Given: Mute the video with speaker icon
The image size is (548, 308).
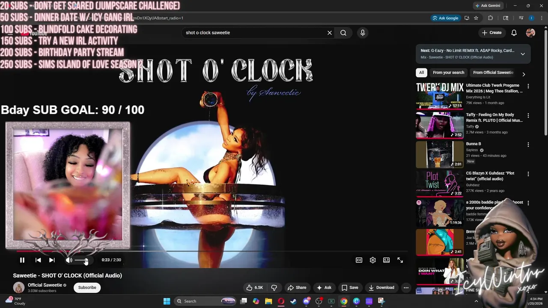Looking at the screenshot, I should point(69,260).
